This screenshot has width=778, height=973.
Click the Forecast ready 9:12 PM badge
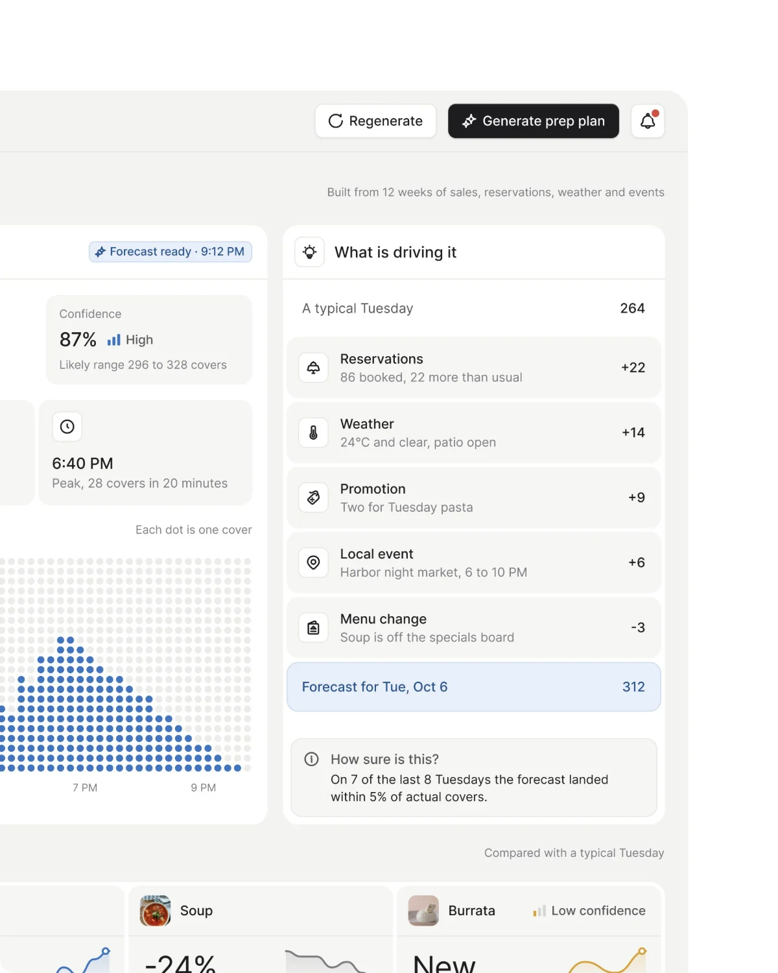coord(171,252)
